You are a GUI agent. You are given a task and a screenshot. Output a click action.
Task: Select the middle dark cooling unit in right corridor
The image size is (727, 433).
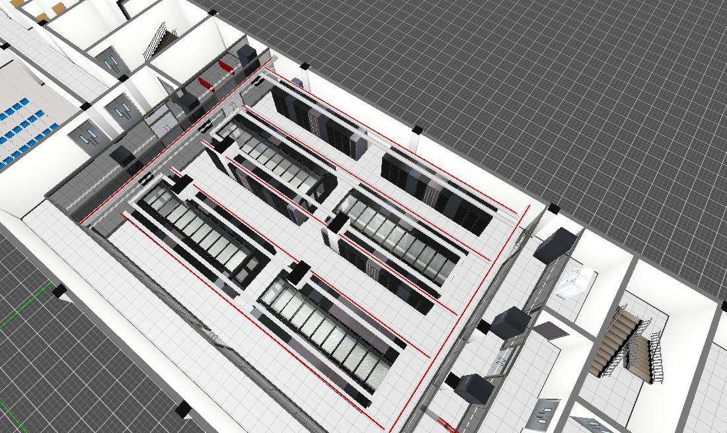511,323
